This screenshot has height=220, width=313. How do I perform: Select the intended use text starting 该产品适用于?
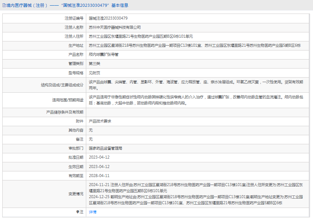click(x=196, y=100)
